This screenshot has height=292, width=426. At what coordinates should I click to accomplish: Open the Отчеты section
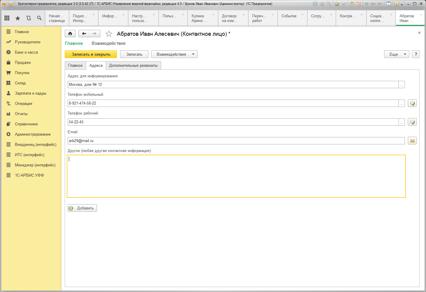(31, 114)
